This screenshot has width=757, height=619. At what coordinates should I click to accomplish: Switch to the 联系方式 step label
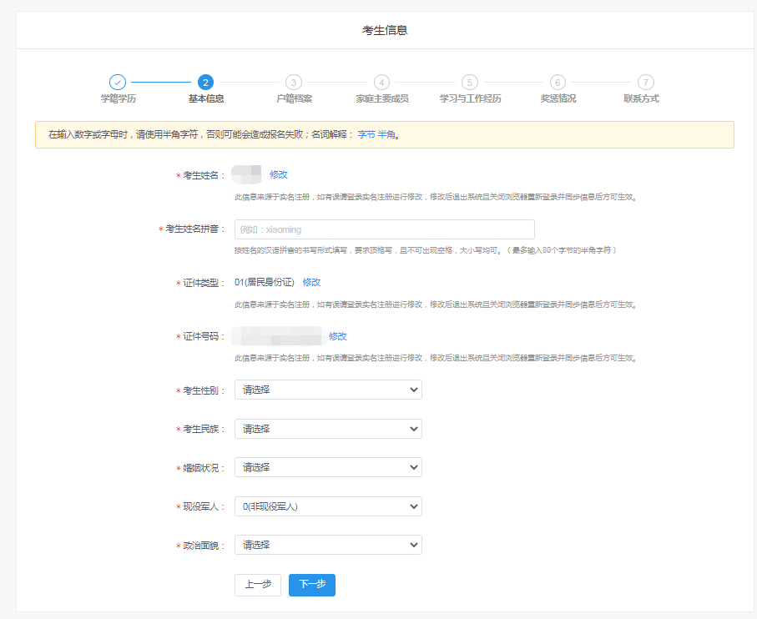pyautogui.click(x=641, y=98)
